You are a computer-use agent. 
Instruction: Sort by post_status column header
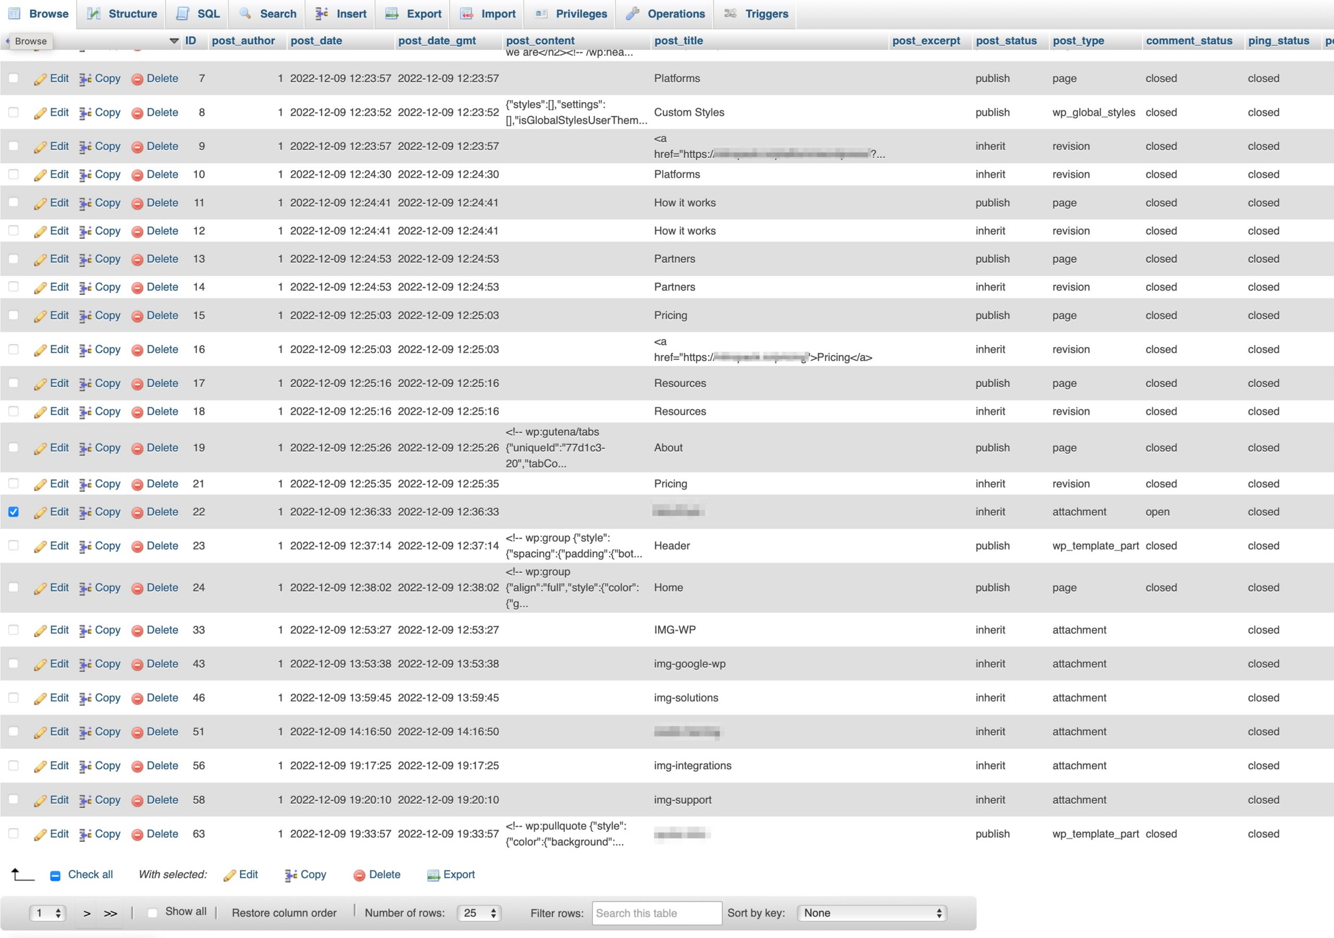[1006, 41]
